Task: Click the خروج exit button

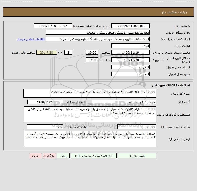Action: point(35,156)
